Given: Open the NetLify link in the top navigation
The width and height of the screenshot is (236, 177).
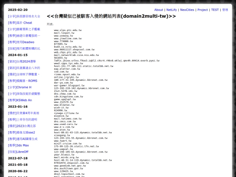Looking at the screenshot, I should (171, 10).
